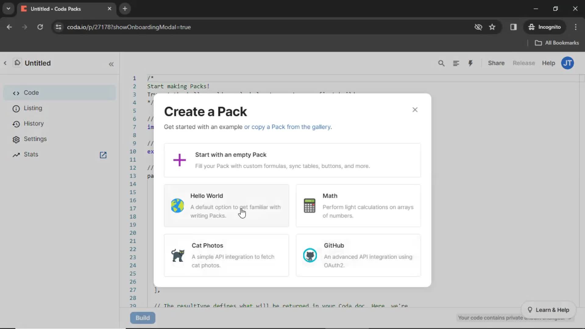Open the Learn & Help widget

point(548,310)
